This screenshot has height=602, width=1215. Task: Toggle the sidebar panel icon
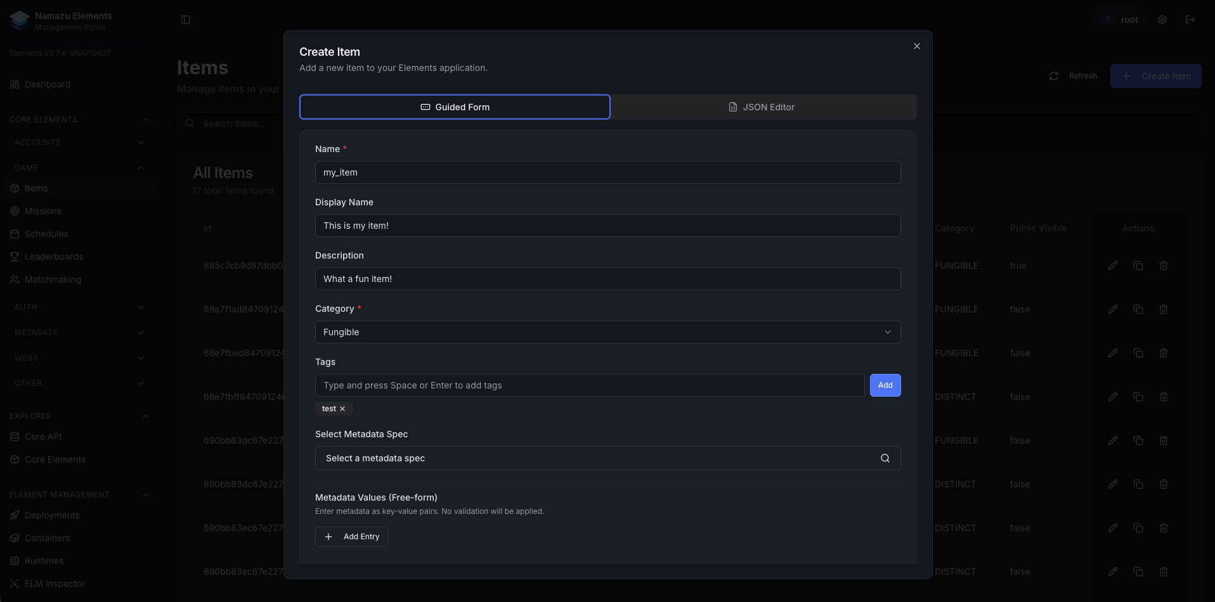pyautogui.click(x=186, y=20)
